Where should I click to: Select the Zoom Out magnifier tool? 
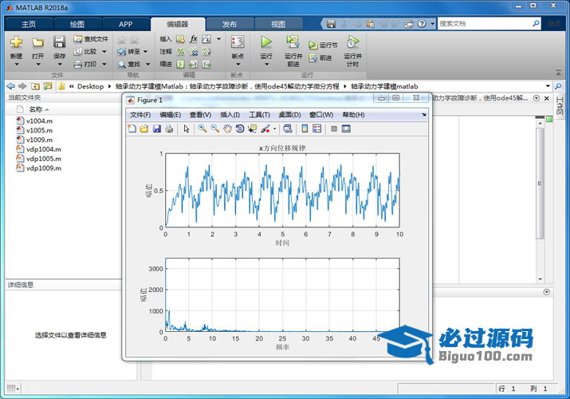click(x=214, y=128)
